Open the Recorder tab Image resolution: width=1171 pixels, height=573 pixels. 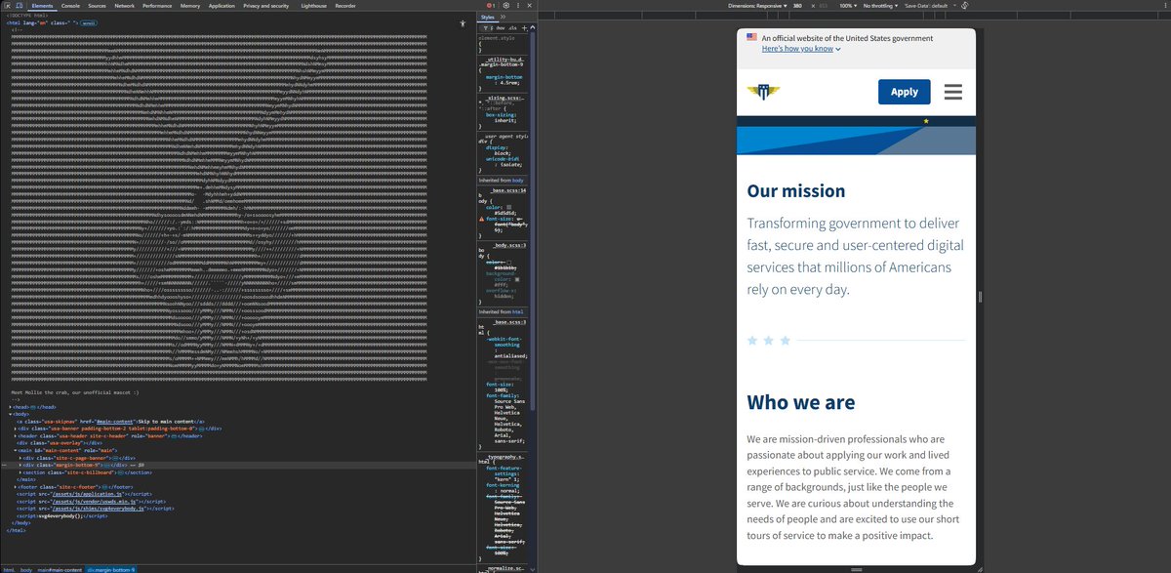tap(345, 6)
